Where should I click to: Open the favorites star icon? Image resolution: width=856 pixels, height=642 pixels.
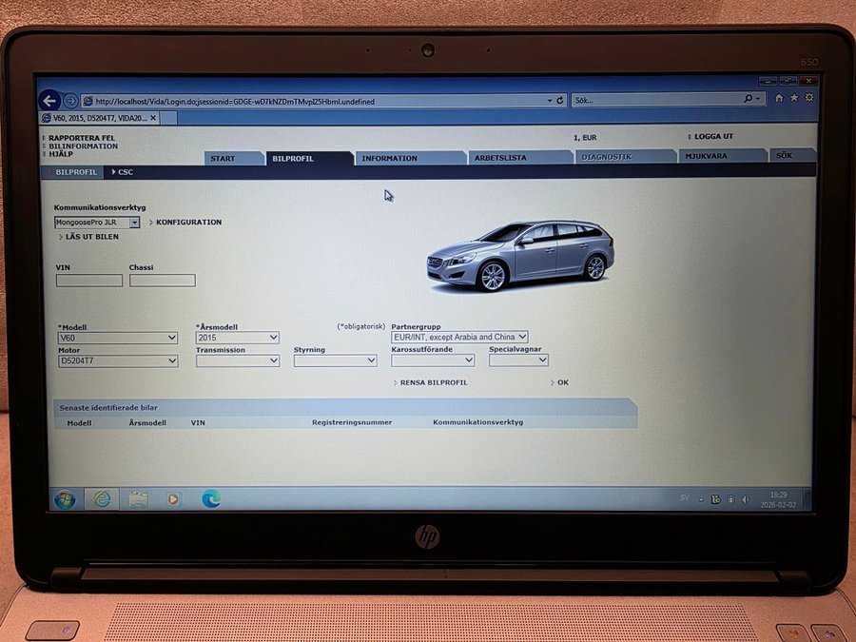click(x=794, y=98)
